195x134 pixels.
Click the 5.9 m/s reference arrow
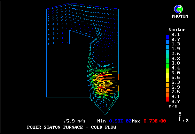click(59, 122)
